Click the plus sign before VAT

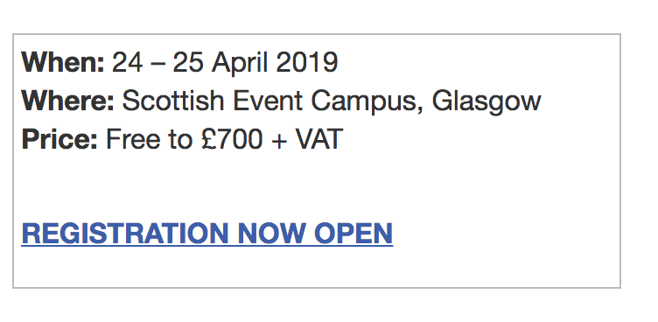279,141
